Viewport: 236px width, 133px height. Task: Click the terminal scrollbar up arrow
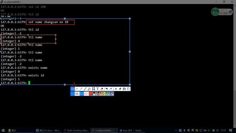(x=235, y=5)
